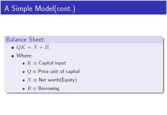The height and width of the screenshot is (115, 167).
Task: Select the Price unit of capital text
Action: click(59, 71)
